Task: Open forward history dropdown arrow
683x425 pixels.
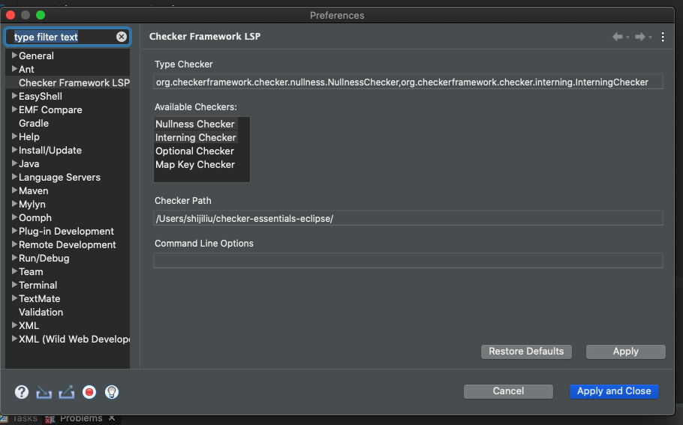Action: tap(650, 37)
